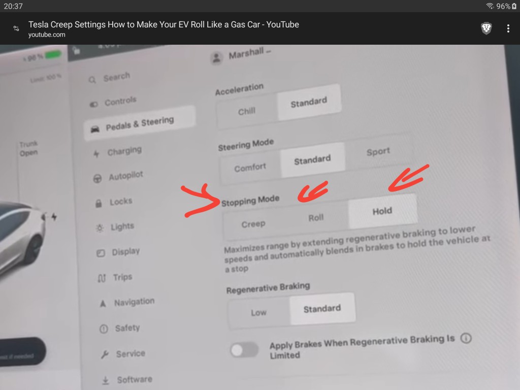The image size is (520, 390).
Task: Toggle Apply Brakes When Regenerative Braking Is Limited
Action: pos(244,350)
